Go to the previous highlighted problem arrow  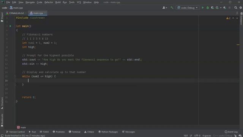click(x=233, y=18)
